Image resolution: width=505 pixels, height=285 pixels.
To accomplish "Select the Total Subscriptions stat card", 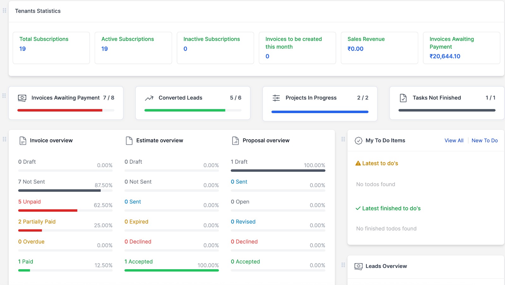I will pos(51,48).
